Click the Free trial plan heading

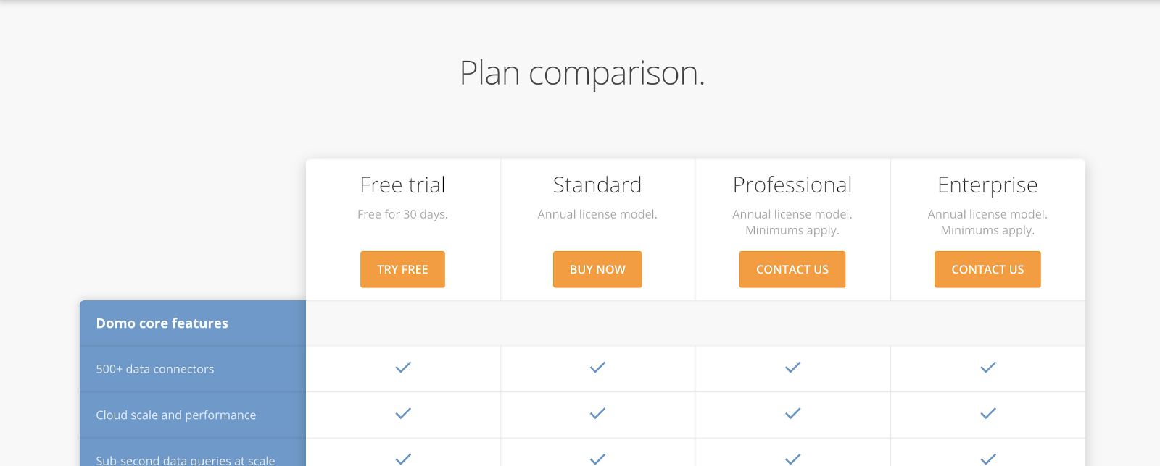402,185
